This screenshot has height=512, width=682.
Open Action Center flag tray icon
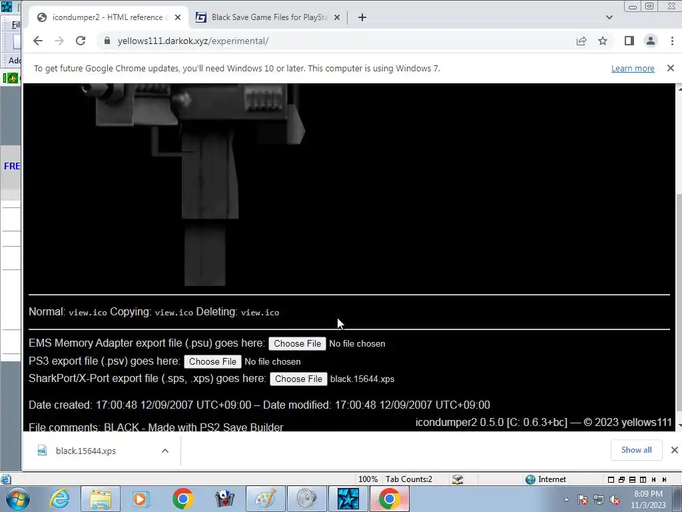(x=583, y=499)
